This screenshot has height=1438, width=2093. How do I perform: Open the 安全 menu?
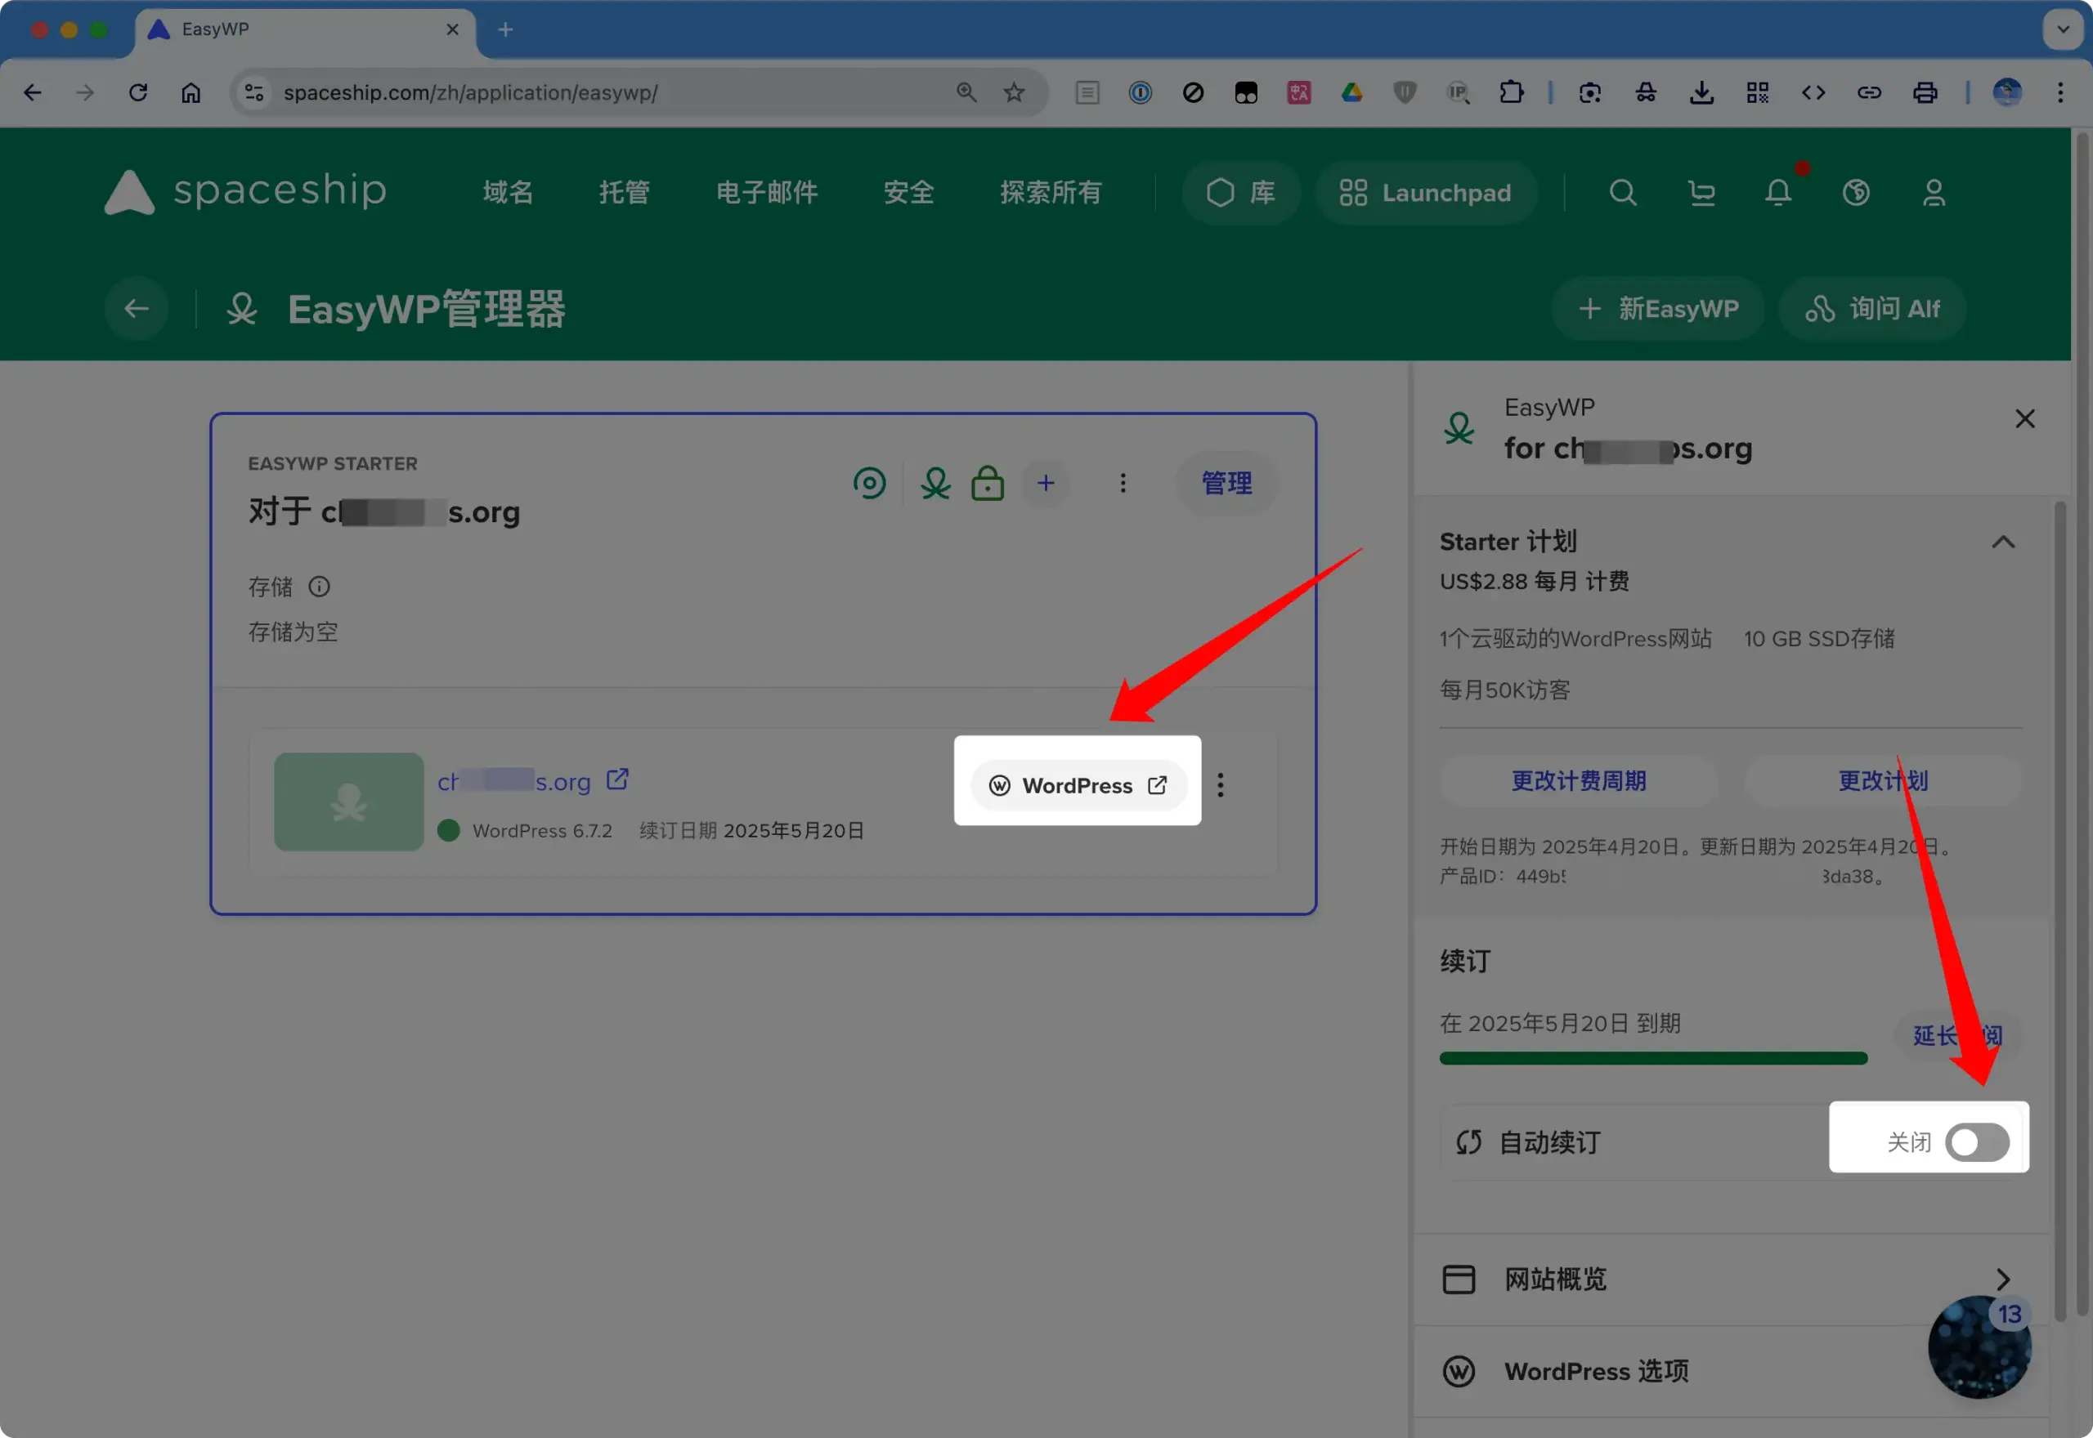908,192
